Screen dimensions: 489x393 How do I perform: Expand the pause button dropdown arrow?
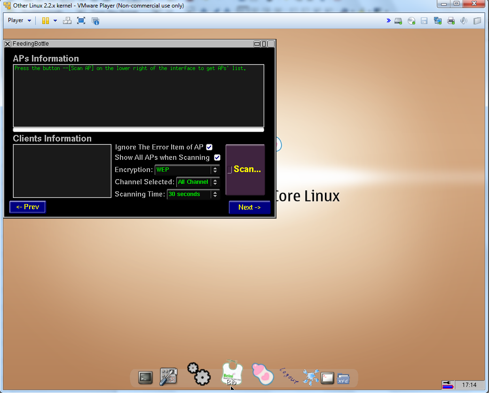click(55, 21)
